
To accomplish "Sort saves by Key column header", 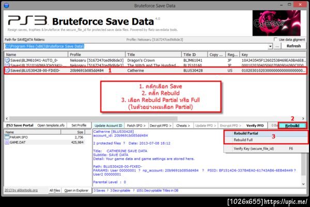I will coord(273,55).
